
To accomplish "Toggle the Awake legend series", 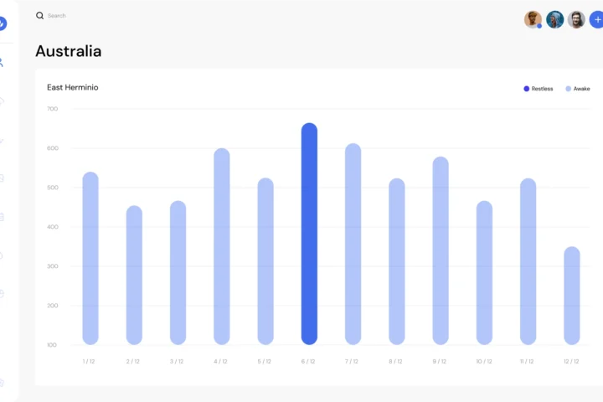I will 581,89.
